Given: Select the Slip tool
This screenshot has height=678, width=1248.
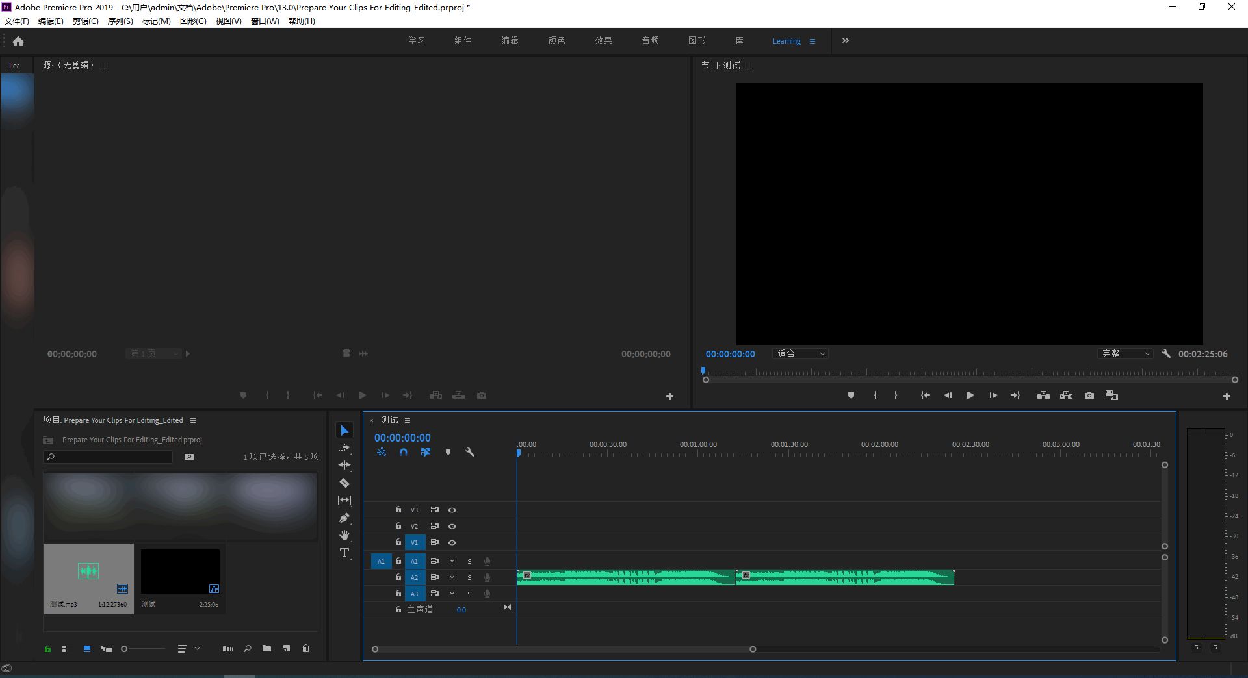Looking at the screenshot, I should (x=344, y=500).
